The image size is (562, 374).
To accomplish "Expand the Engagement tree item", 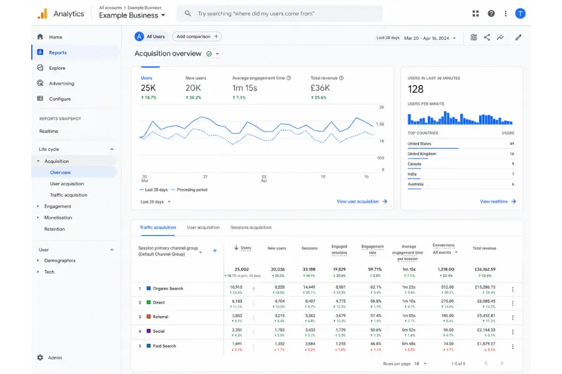I will [38, 206].
